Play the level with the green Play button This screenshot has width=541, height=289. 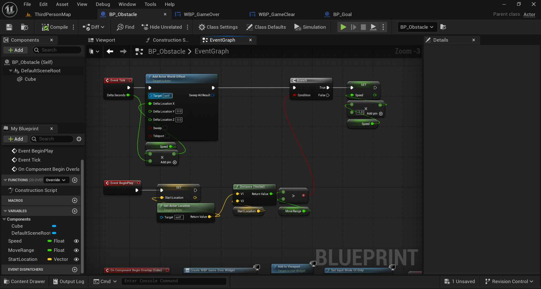[343, 27]
